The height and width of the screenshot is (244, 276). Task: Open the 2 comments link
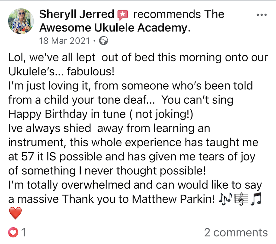tap(236, 233)
